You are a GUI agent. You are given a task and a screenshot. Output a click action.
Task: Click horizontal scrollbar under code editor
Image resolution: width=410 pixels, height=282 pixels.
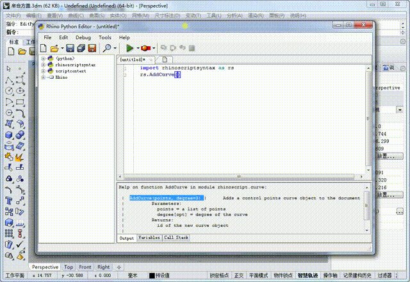[240, 177]
